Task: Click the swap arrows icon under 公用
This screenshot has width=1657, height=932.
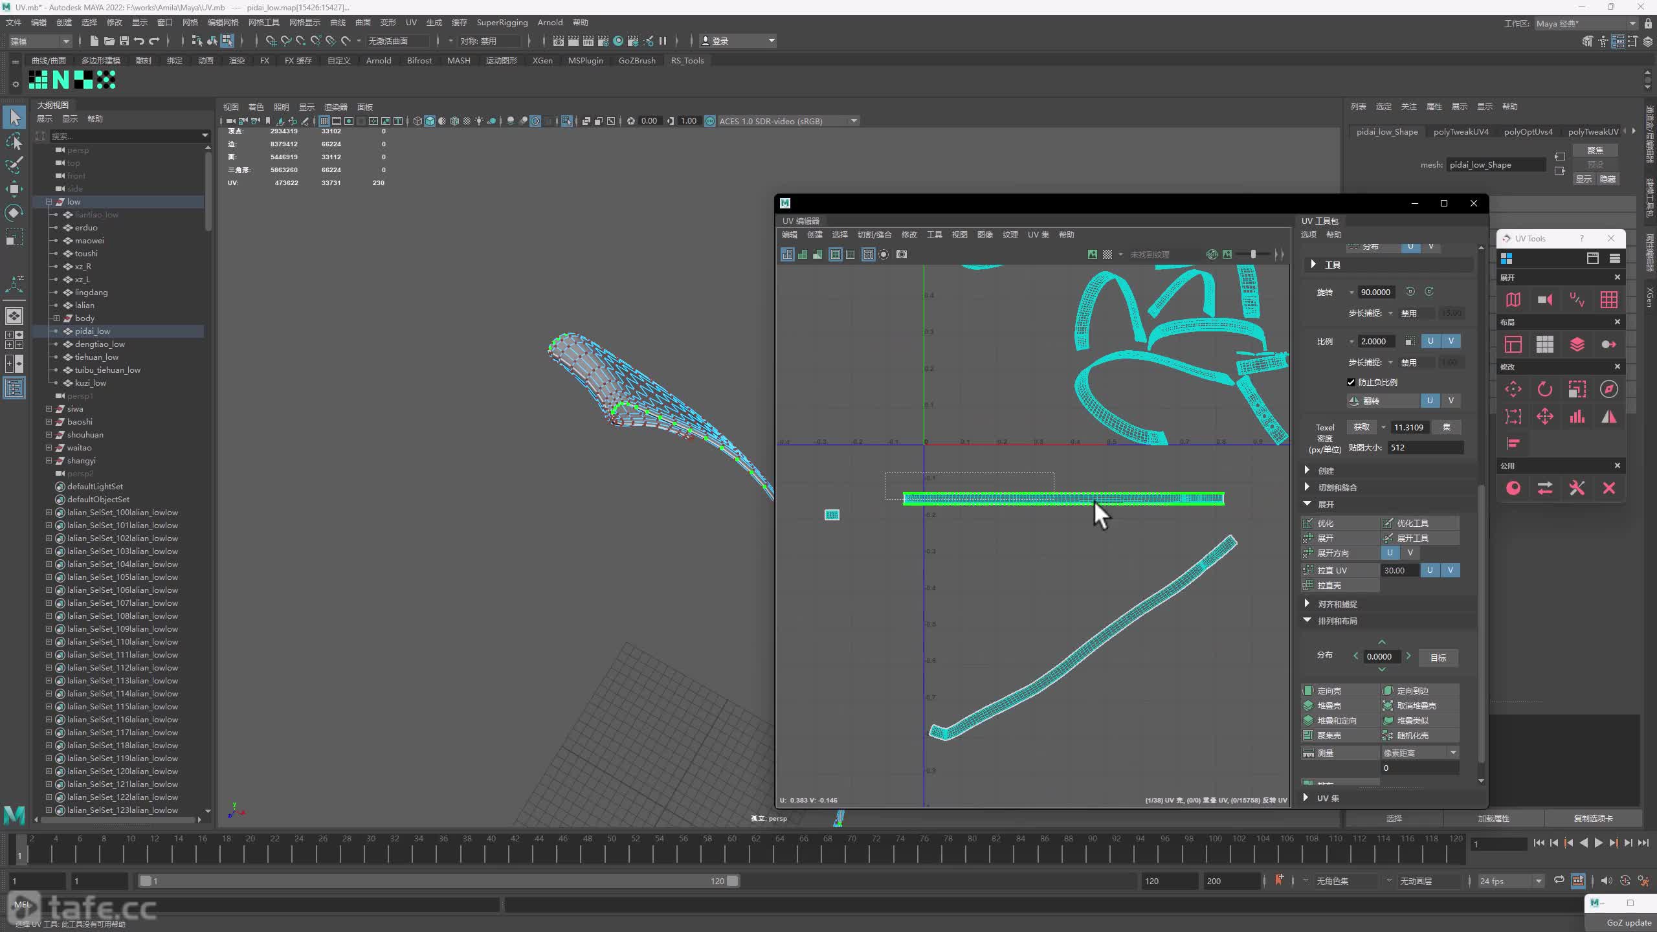Action: (1545, 488)
